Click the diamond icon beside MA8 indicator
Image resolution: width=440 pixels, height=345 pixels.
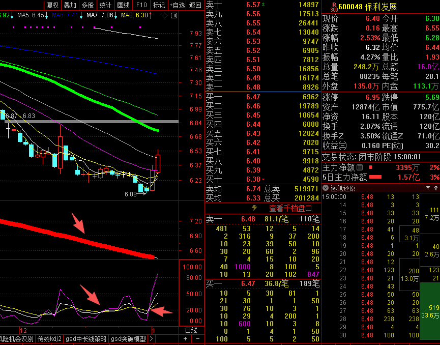163,15
